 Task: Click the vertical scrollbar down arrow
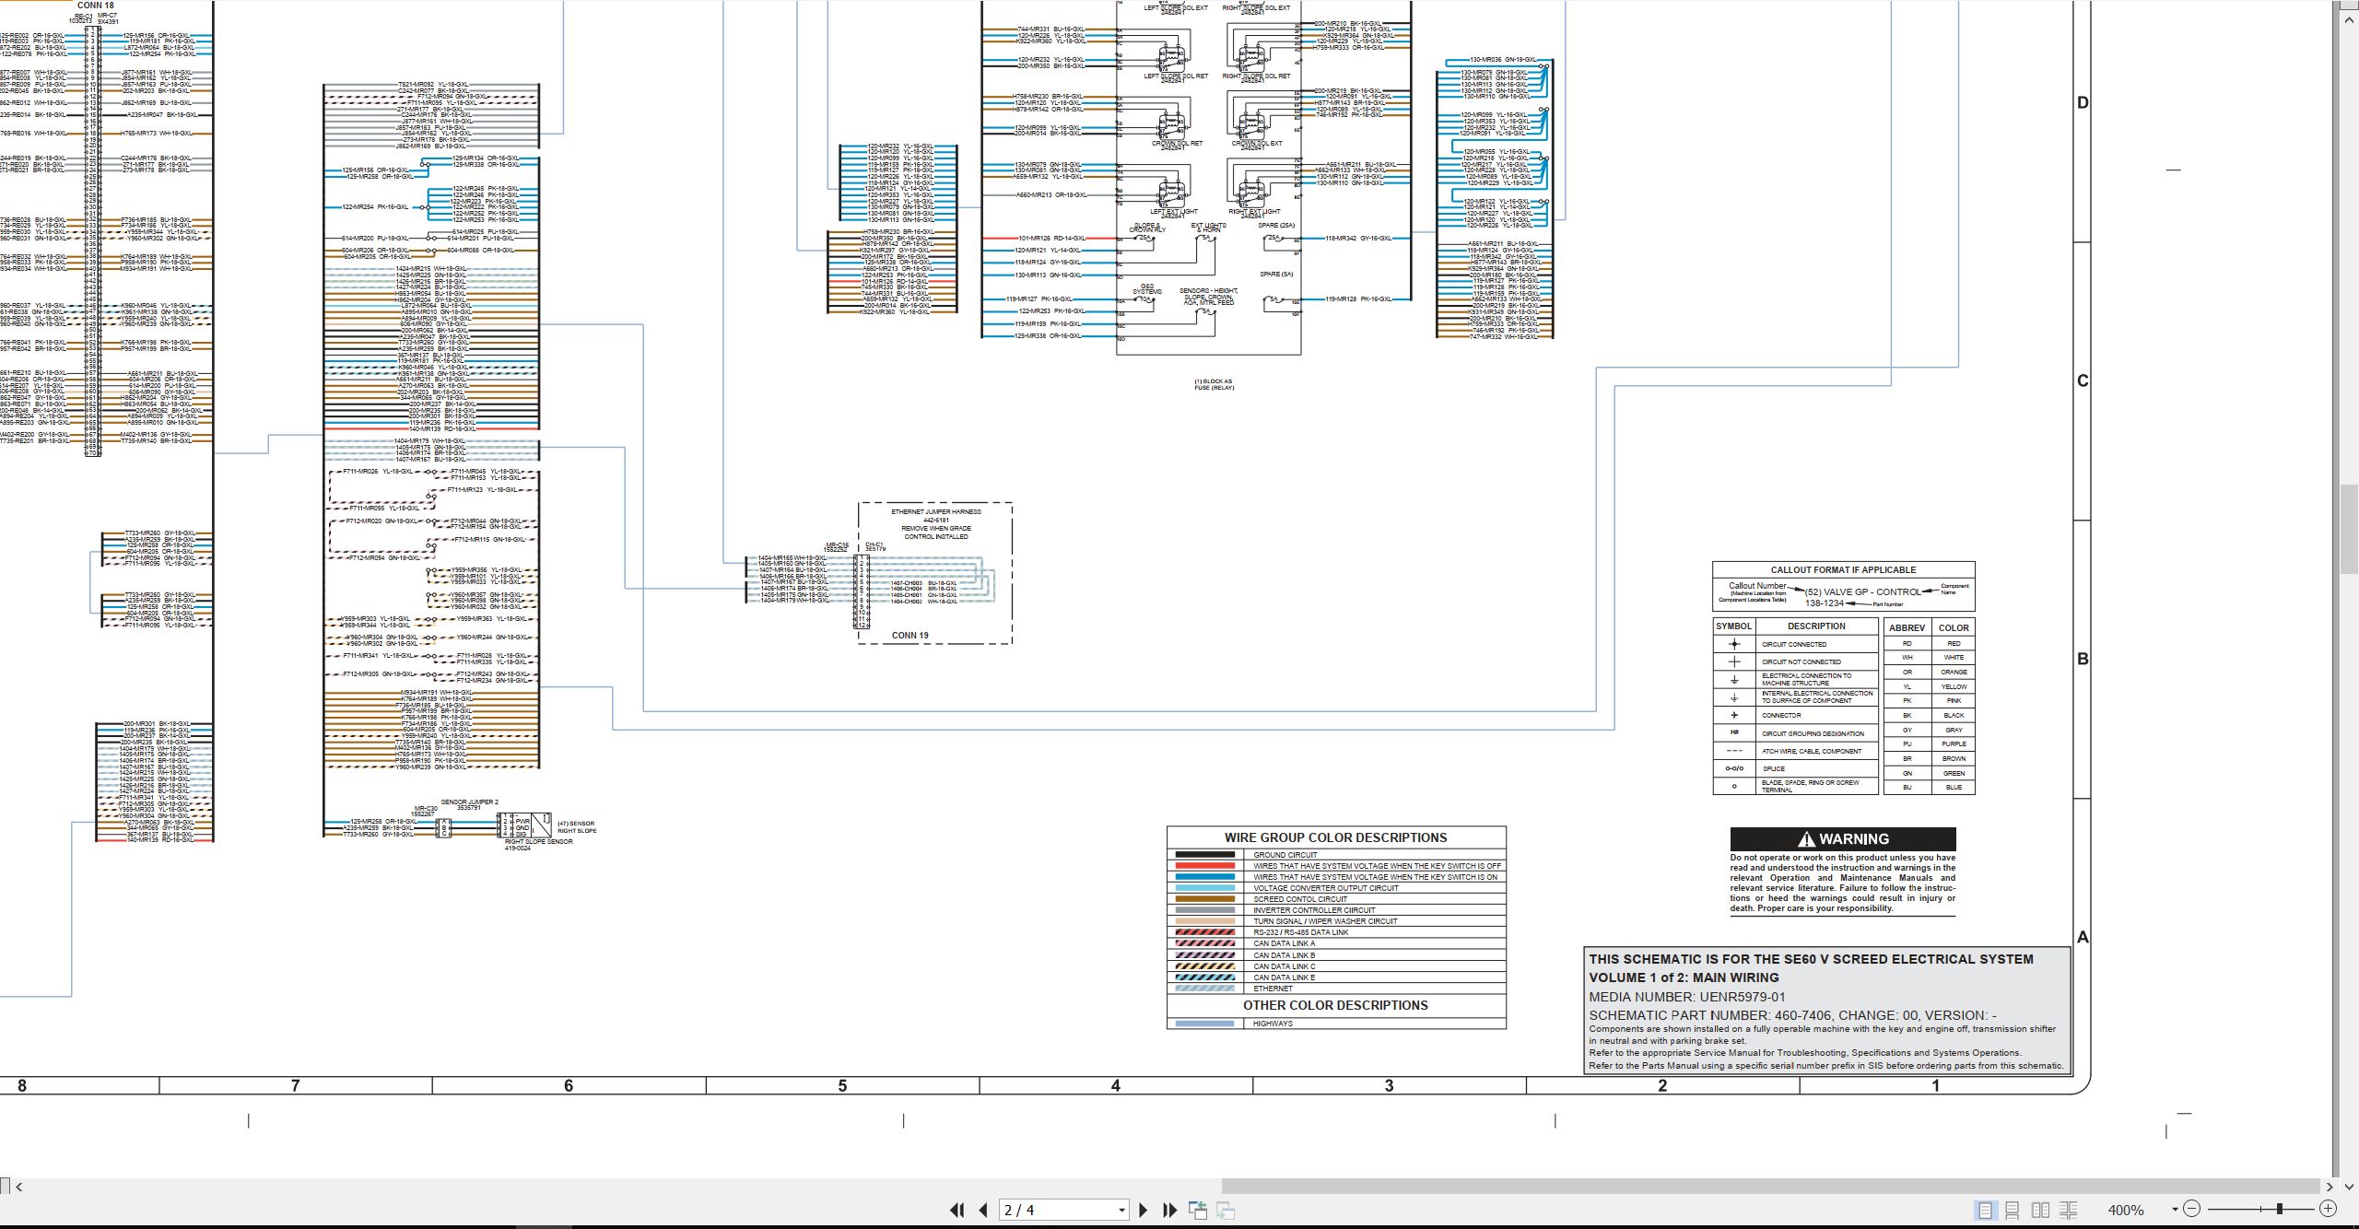(x=2349, y=1186)
